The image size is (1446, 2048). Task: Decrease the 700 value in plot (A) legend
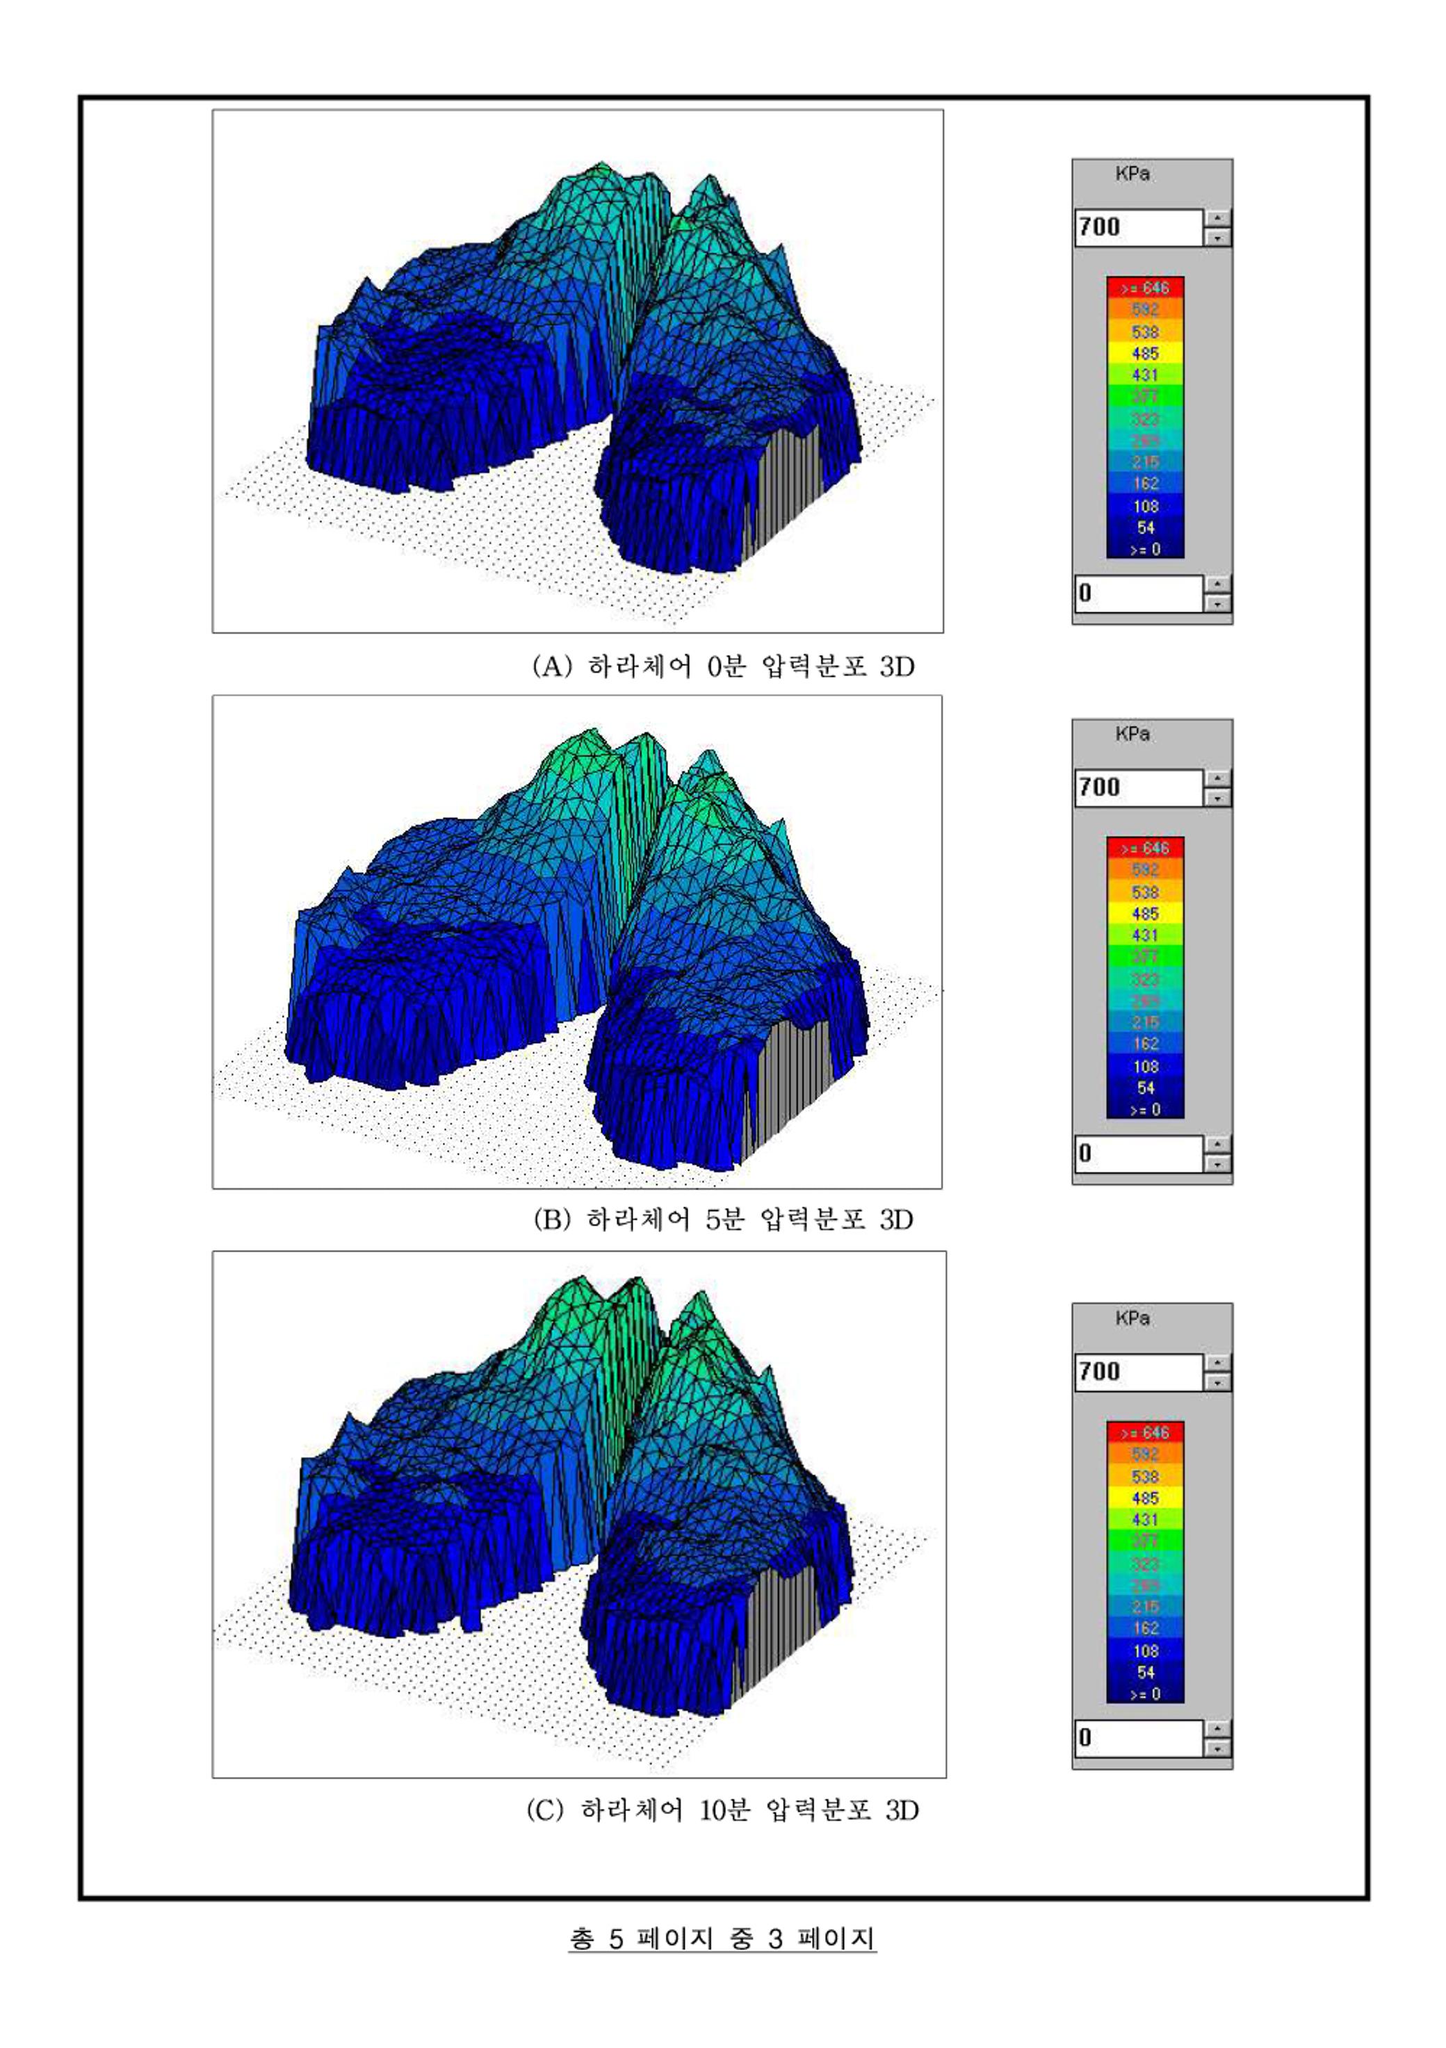point(1218,237)
